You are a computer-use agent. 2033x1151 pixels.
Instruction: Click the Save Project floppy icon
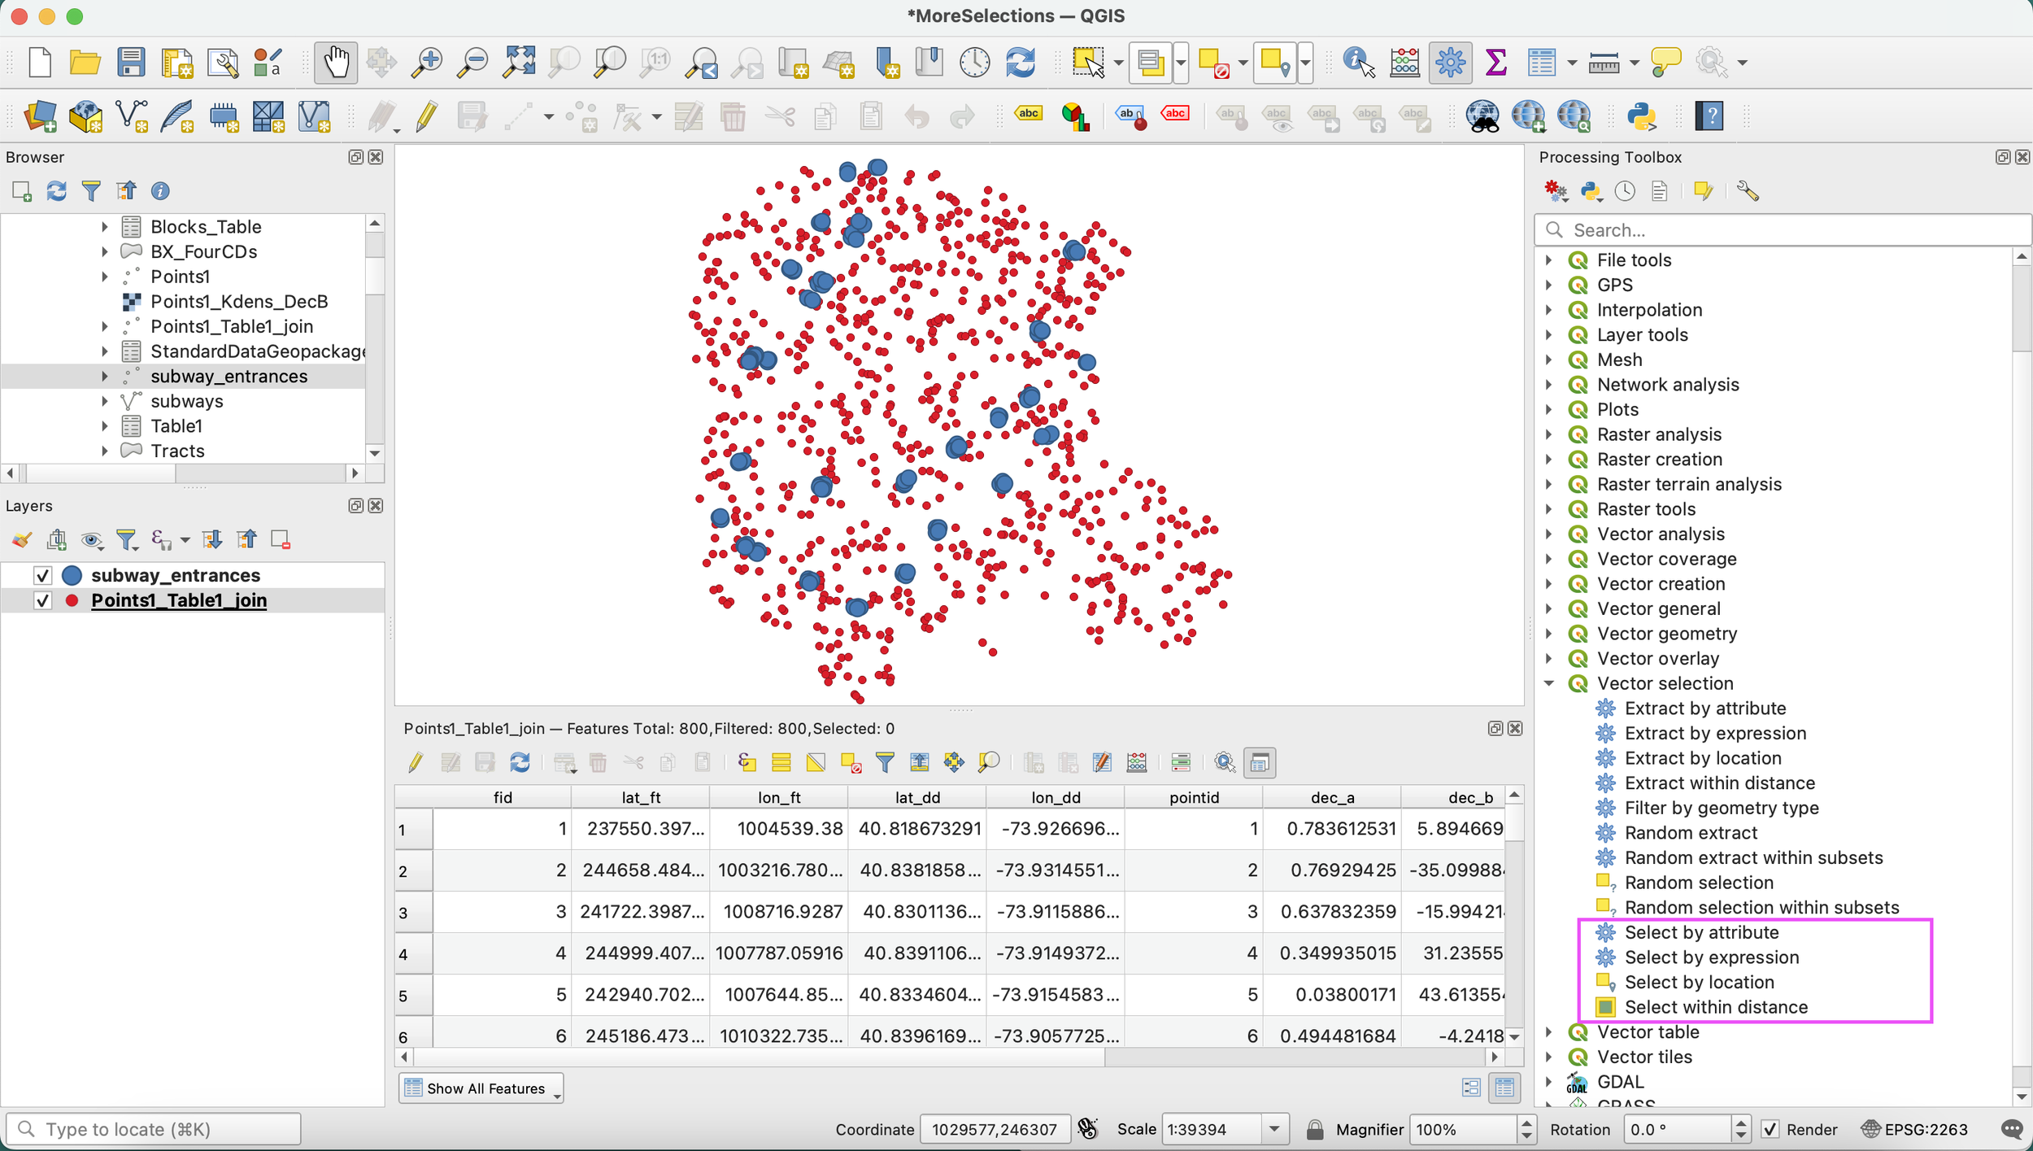coord(130,63)
